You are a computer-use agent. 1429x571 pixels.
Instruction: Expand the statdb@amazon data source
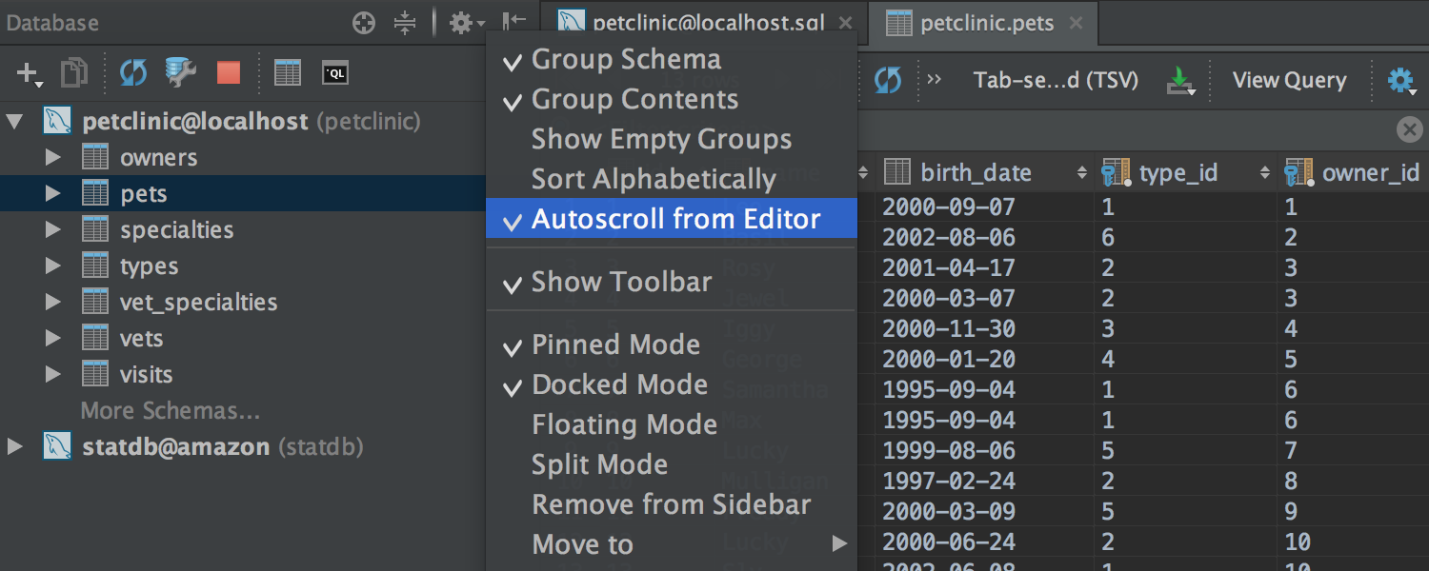tap(15, 446)
